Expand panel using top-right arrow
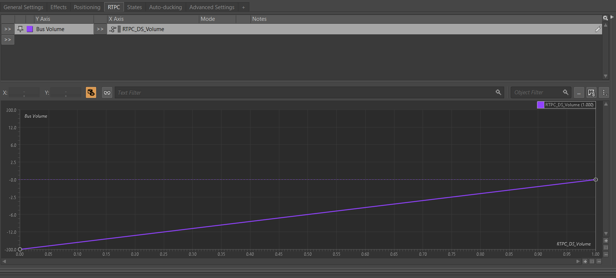This screenshot has width=616, height=278. pyautogui.click(x=612, y=17)
